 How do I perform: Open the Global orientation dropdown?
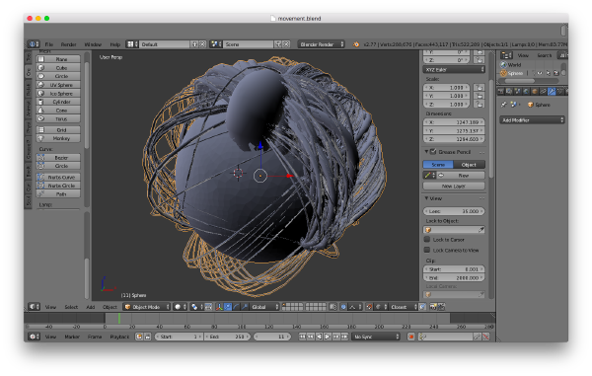264,307
